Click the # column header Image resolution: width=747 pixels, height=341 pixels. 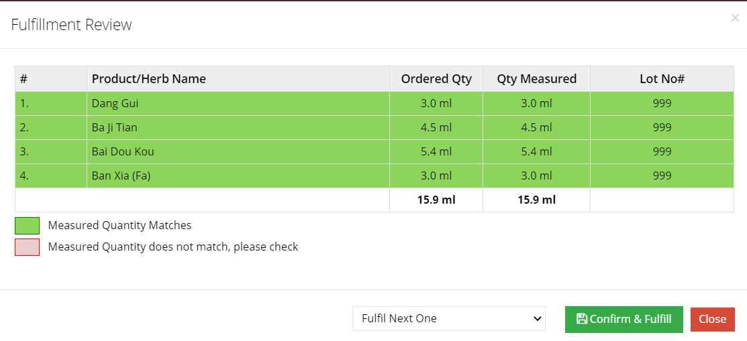click(23, 78)
